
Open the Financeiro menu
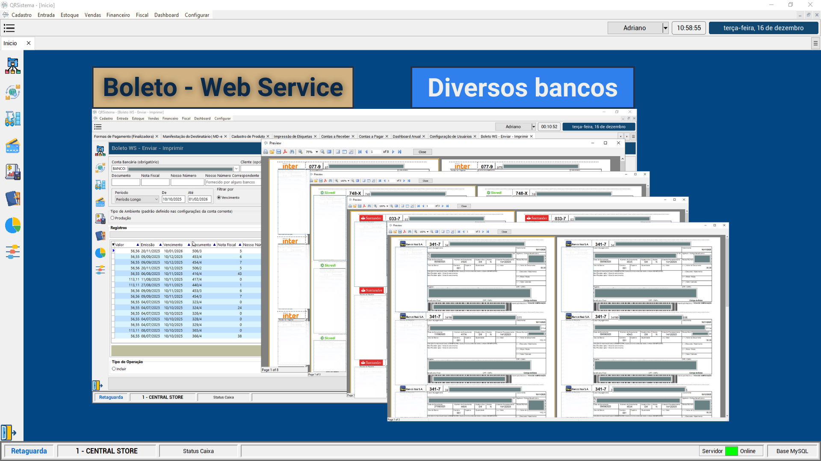118,15
